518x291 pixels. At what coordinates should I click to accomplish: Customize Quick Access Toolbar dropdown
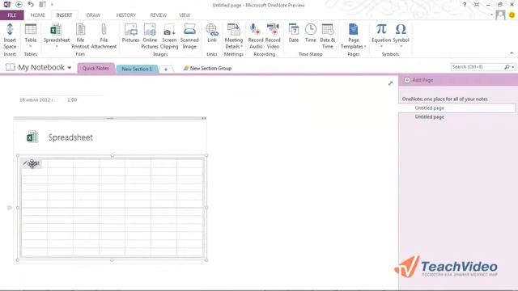point(52,5)
